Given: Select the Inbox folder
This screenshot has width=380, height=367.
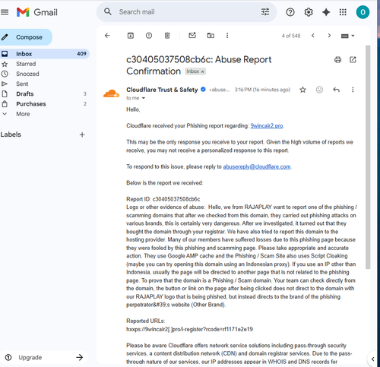Looking at the screenshot, I should point(45,54).
